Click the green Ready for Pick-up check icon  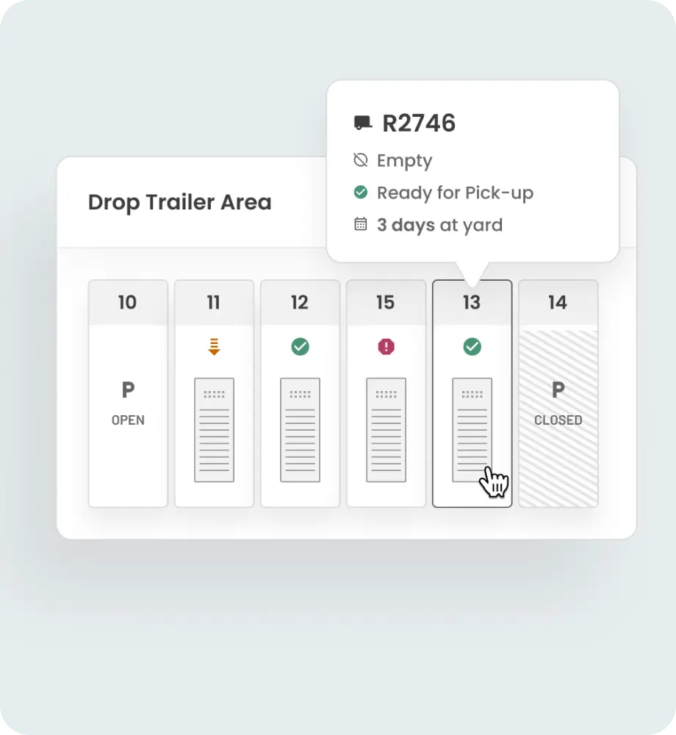[360, 192]
